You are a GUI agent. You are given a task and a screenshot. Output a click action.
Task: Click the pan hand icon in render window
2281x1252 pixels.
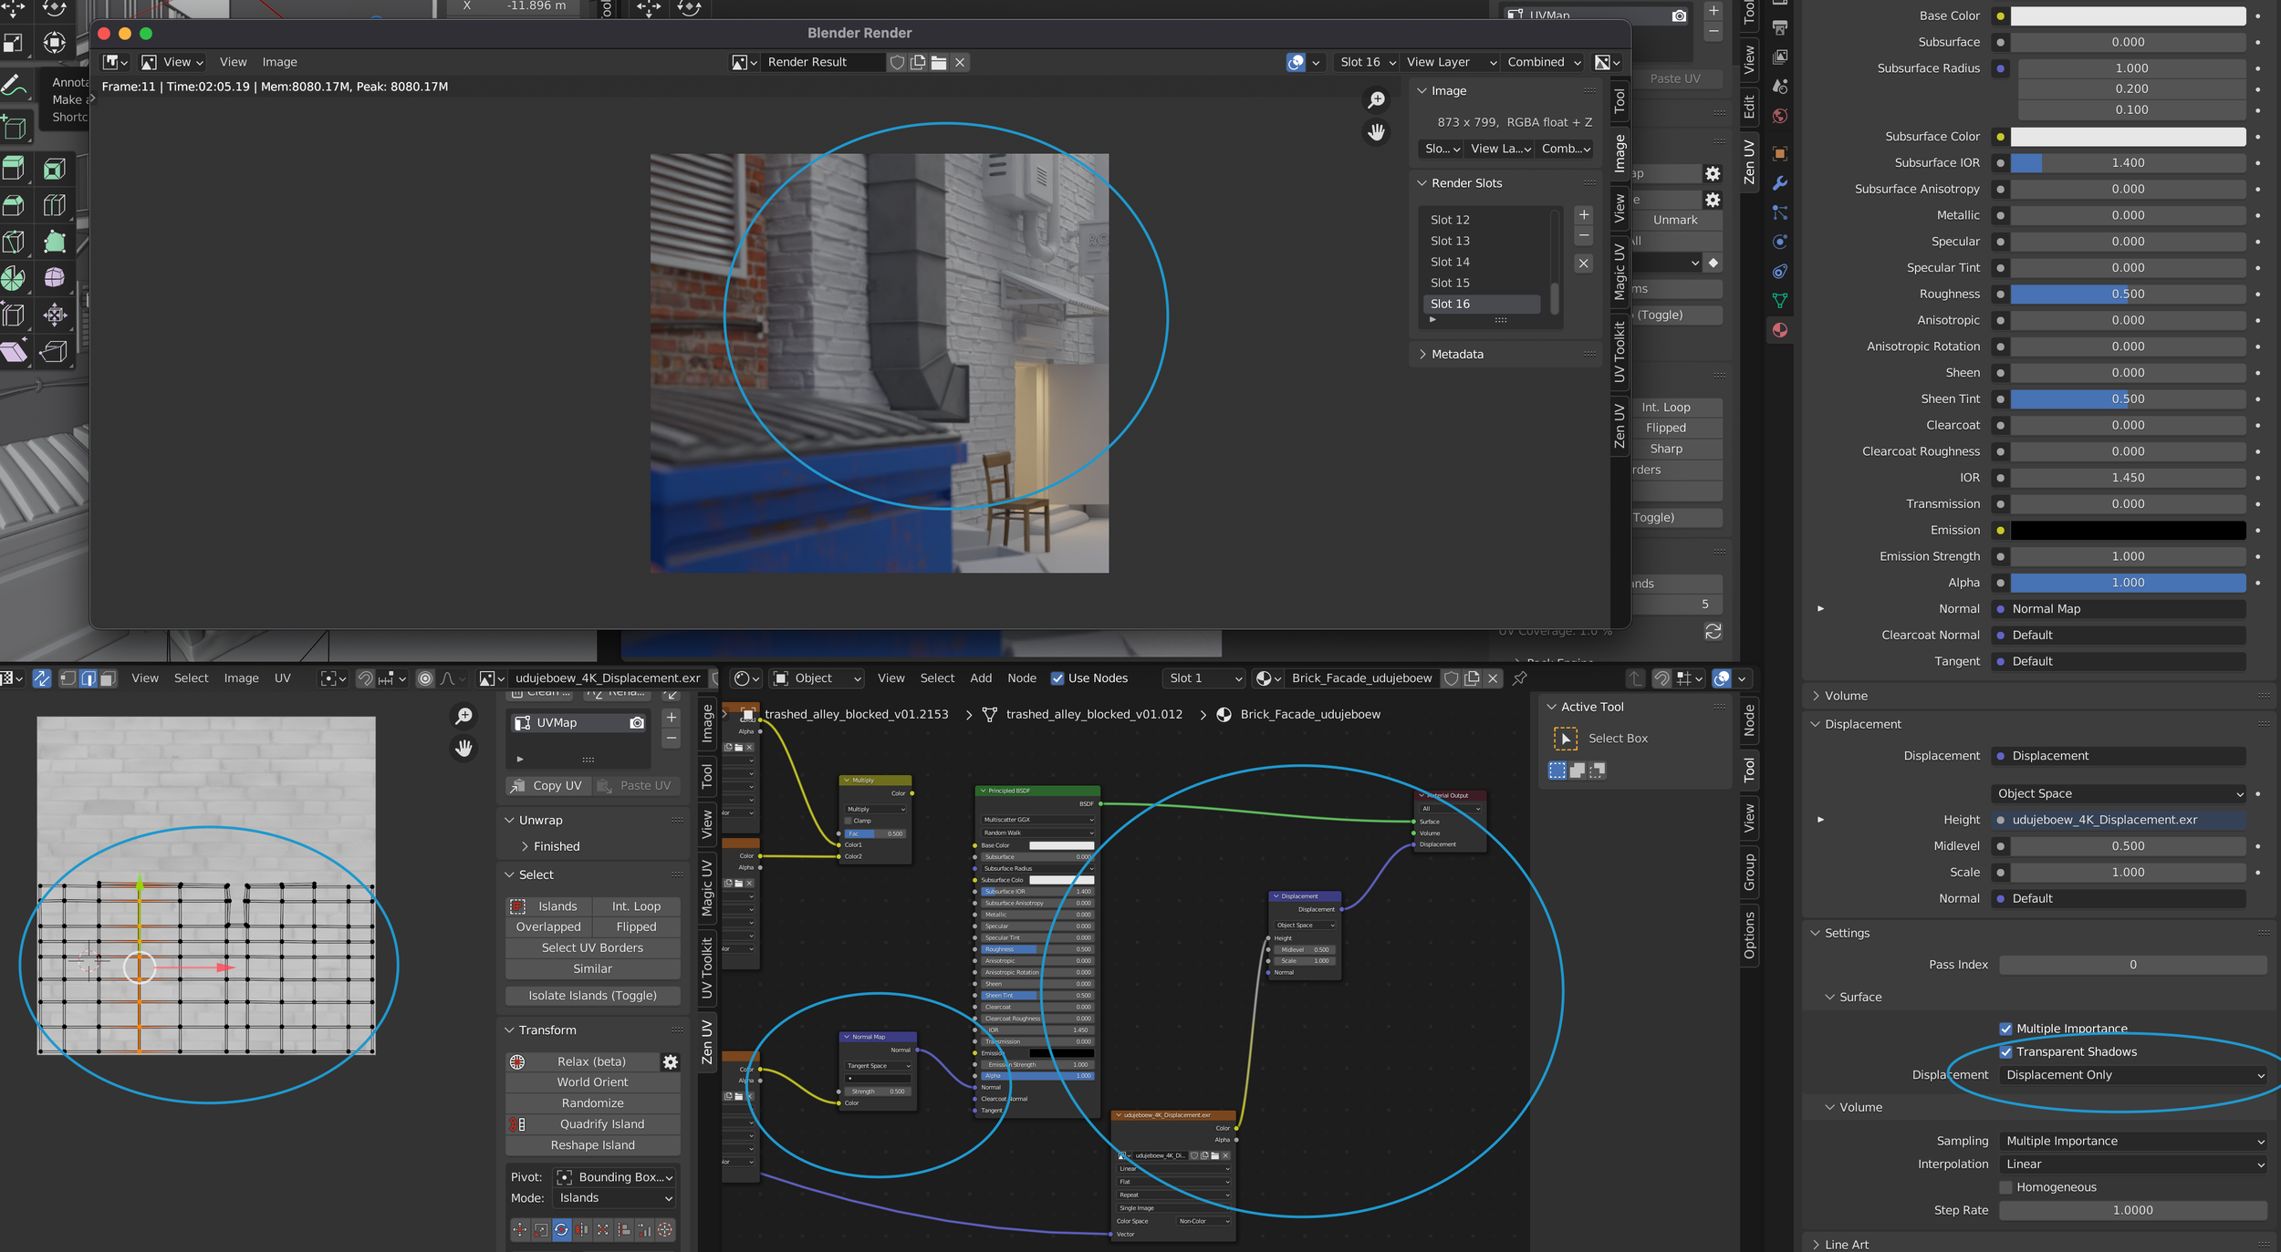[1376, 132]
